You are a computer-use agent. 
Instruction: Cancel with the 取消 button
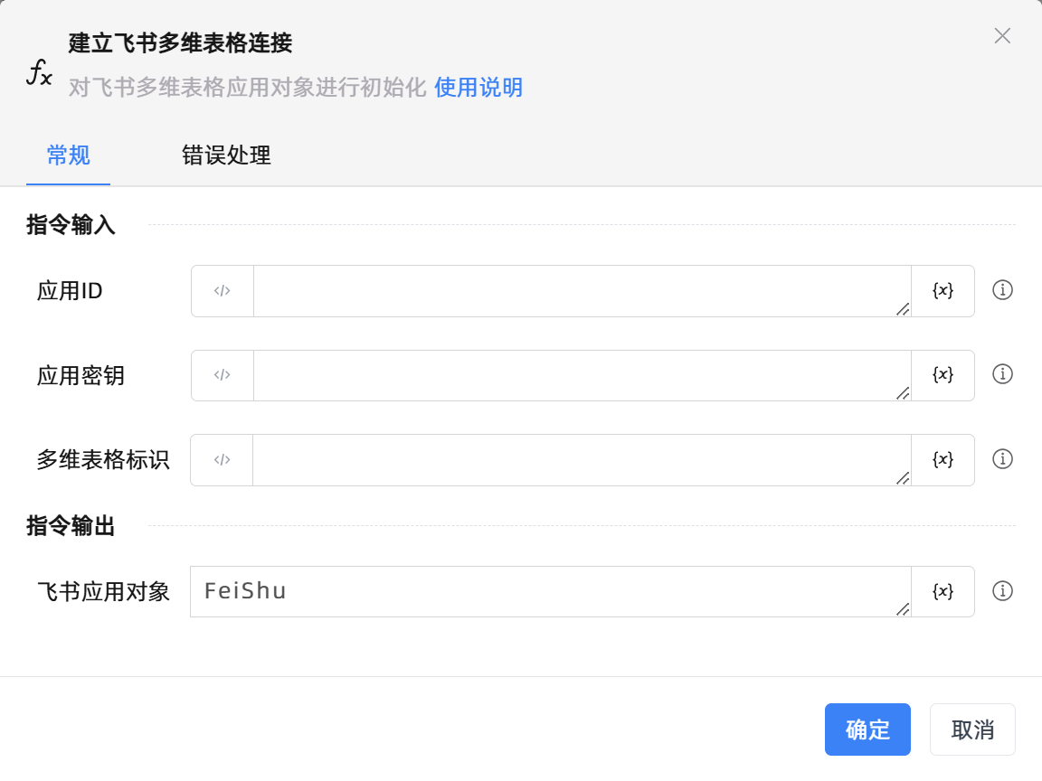click(972, 729)
